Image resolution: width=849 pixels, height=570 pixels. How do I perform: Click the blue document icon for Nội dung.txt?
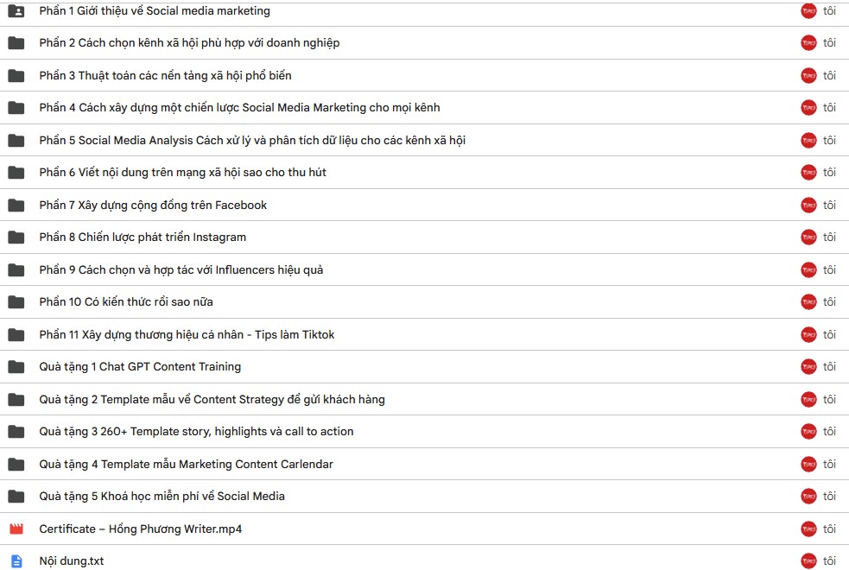pos(16,561)
